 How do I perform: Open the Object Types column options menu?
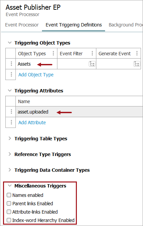pos(53,53)
